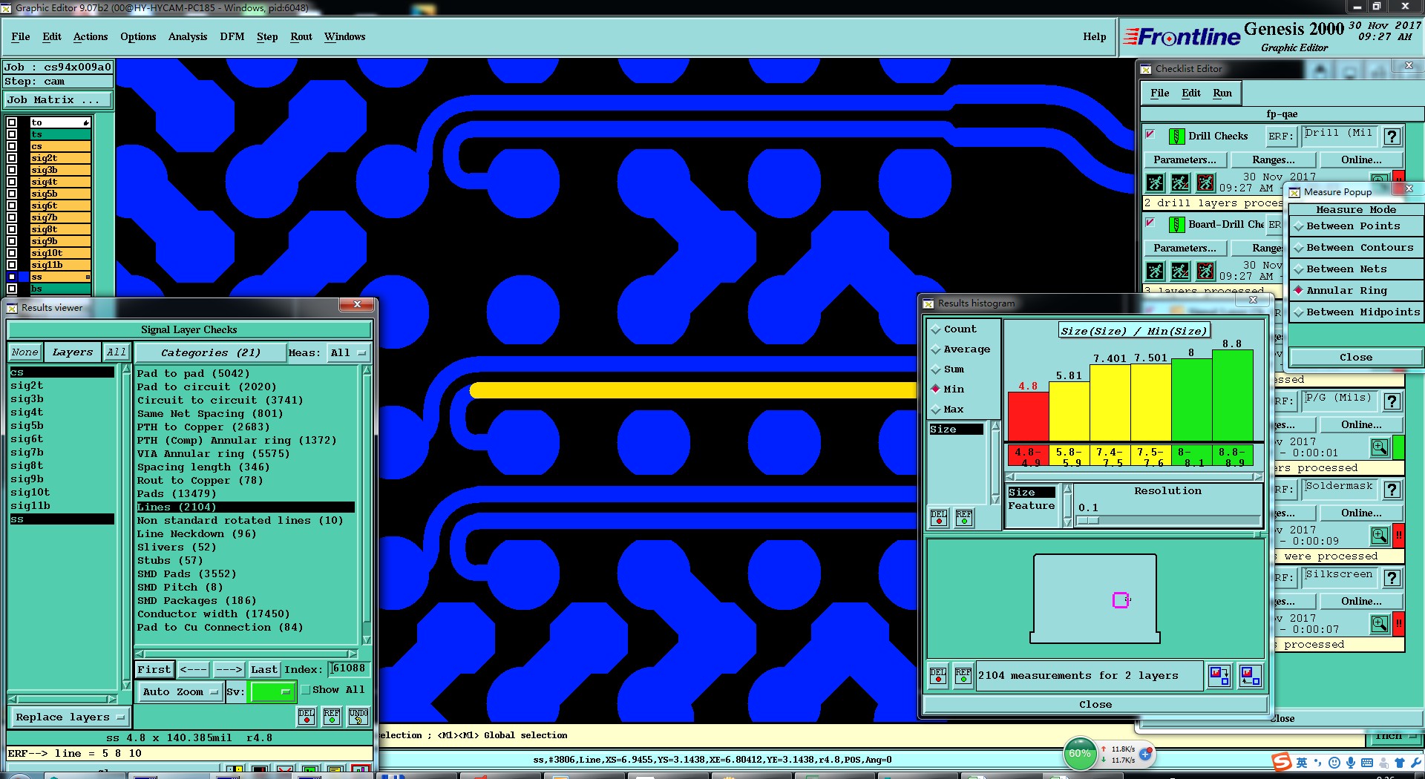Click the ---> next result button
Image resolution: width=1425 pixels, height=779 pixels.
click(229, 669)
